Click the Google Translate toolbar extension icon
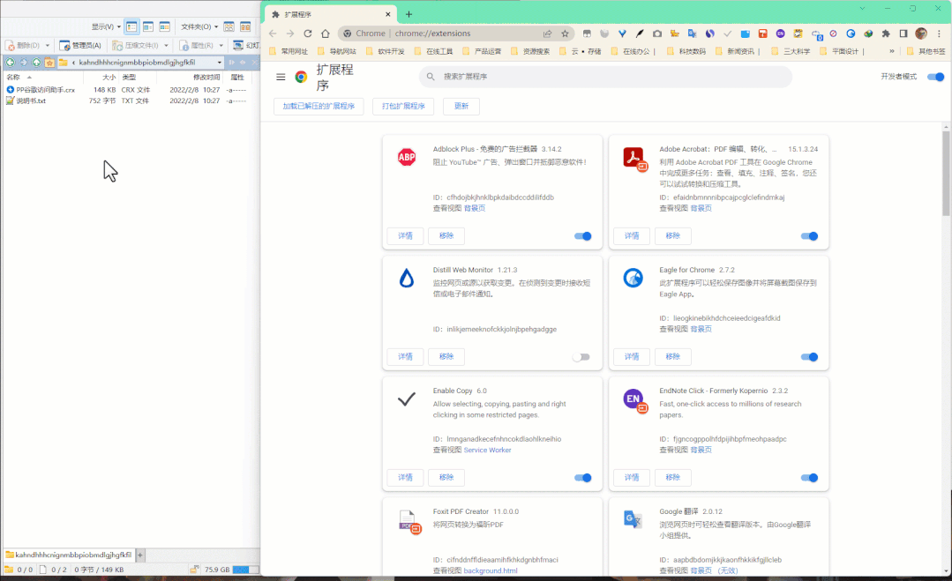Image resolution: width=952 pixels, height=581 pixels. click(x=692, y=34)
